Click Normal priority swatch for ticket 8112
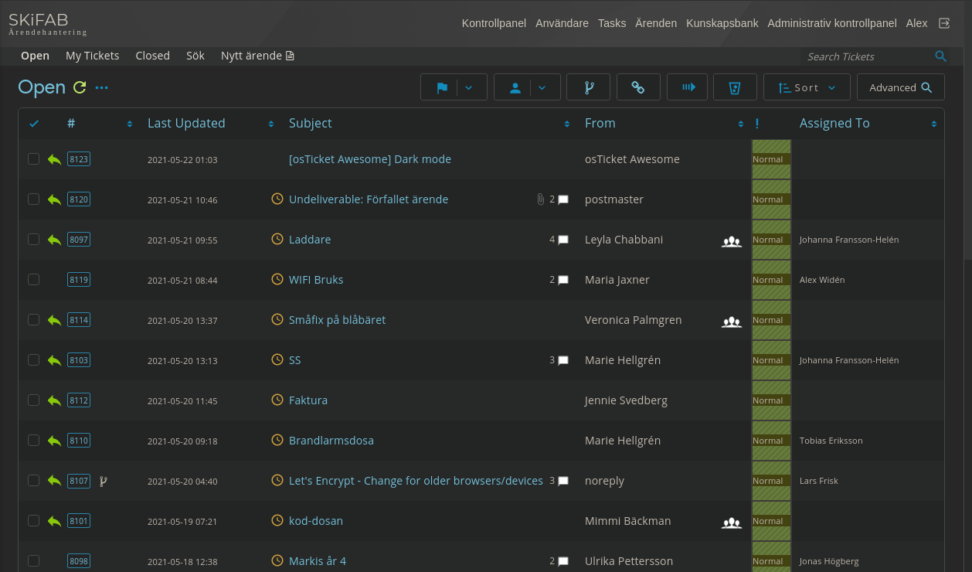Image resolution: width=972 pixels, height=572 pixels. coord(770,400)
